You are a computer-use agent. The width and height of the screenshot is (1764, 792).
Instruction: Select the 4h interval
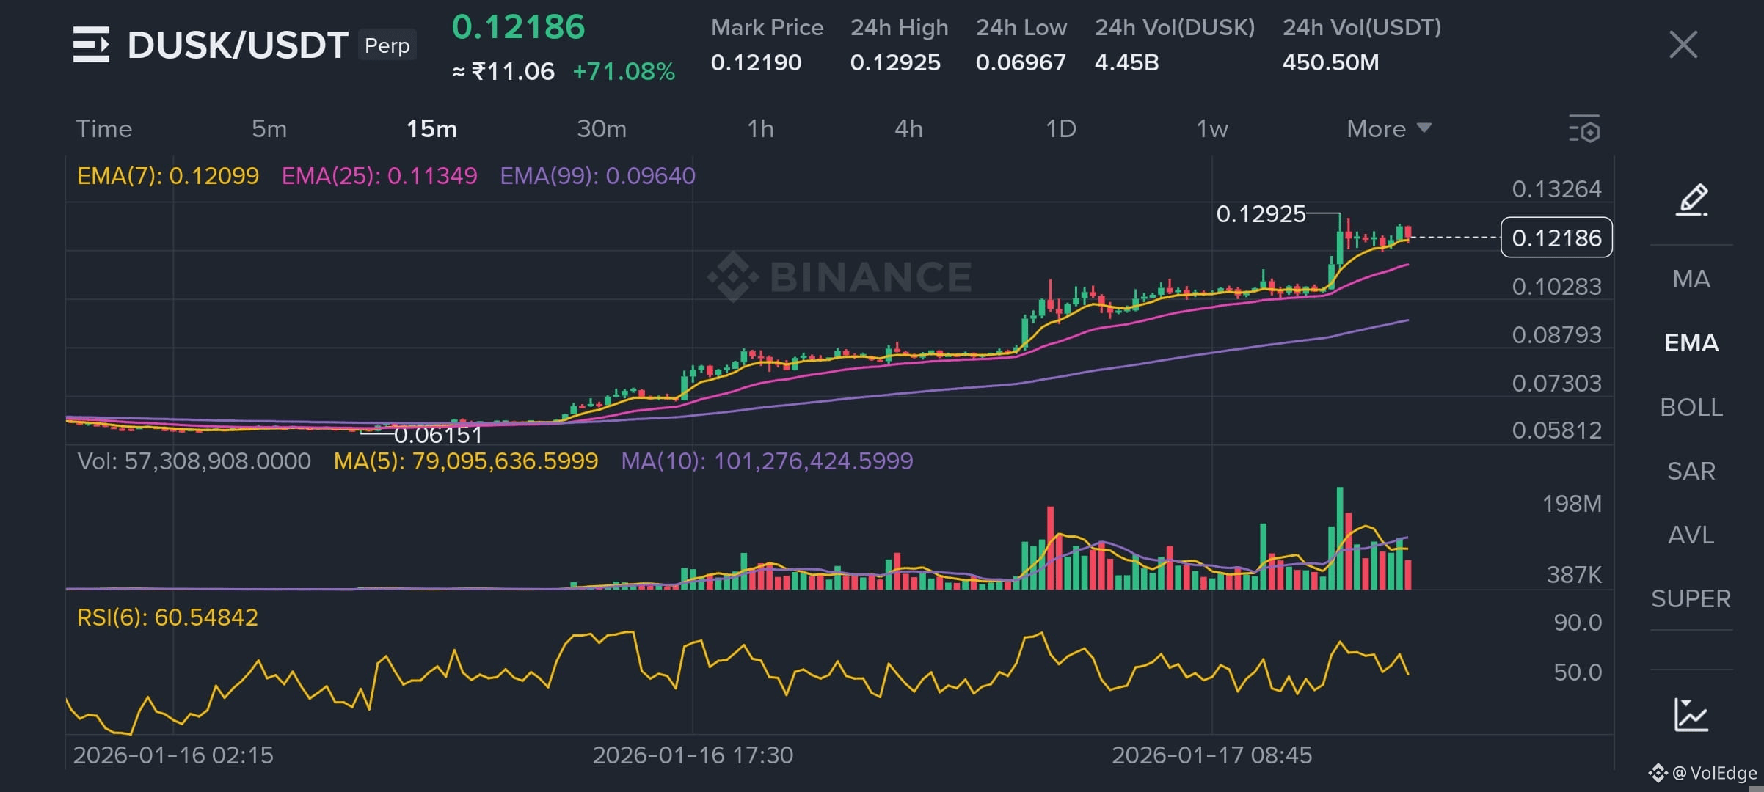coord(908,129)
